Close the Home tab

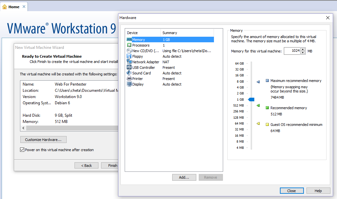point(24,7)
